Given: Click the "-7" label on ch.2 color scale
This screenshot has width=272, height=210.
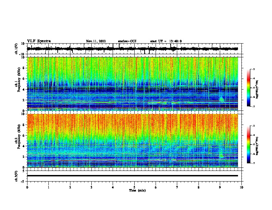Looking at the screenshot, I should 253,163.
